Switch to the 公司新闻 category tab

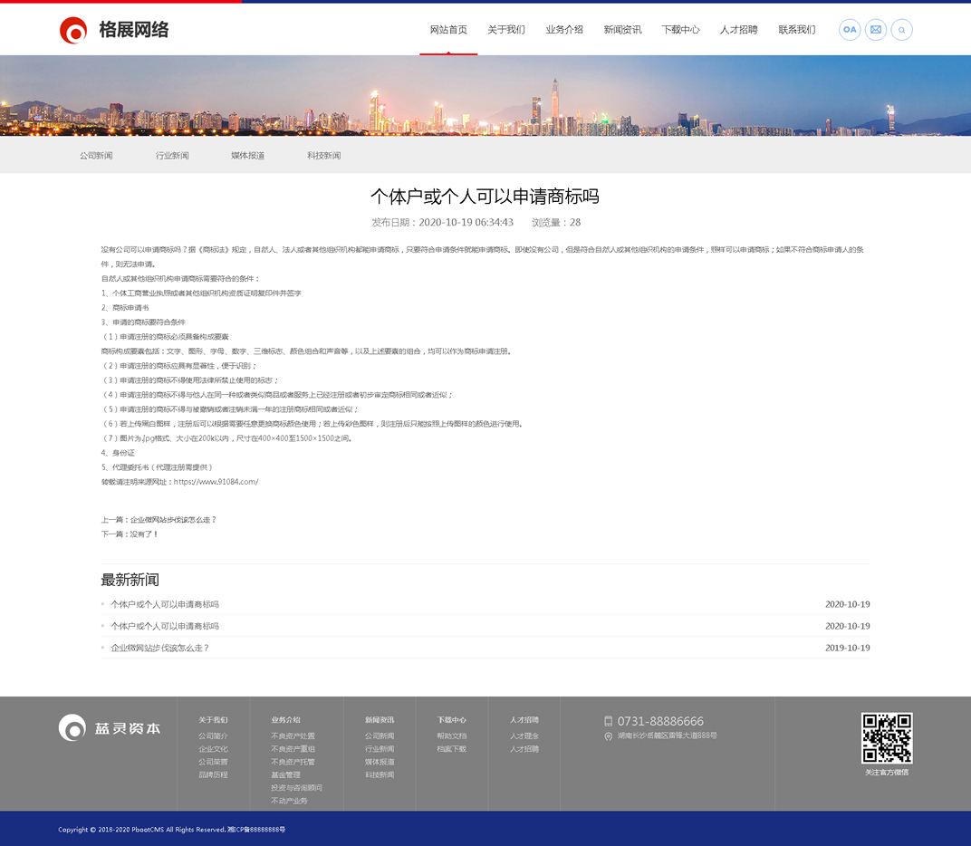click(x=96, y=156)
